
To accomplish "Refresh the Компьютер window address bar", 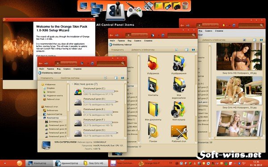I will 92,63.
